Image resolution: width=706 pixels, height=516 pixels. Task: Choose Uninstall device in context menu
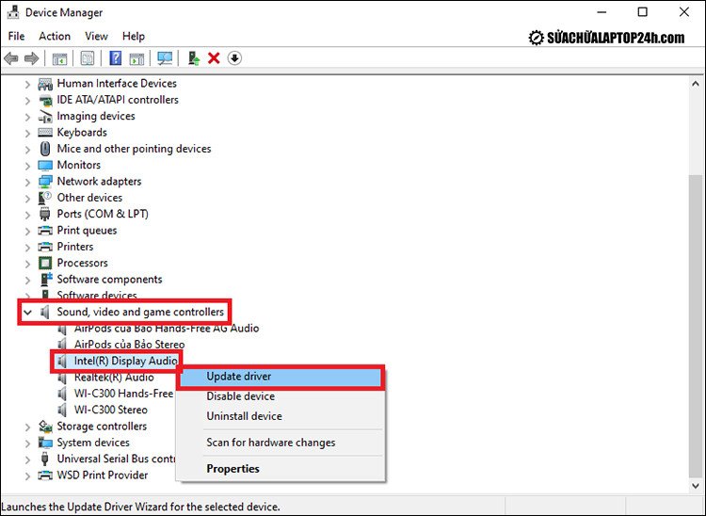pos(280,416)
